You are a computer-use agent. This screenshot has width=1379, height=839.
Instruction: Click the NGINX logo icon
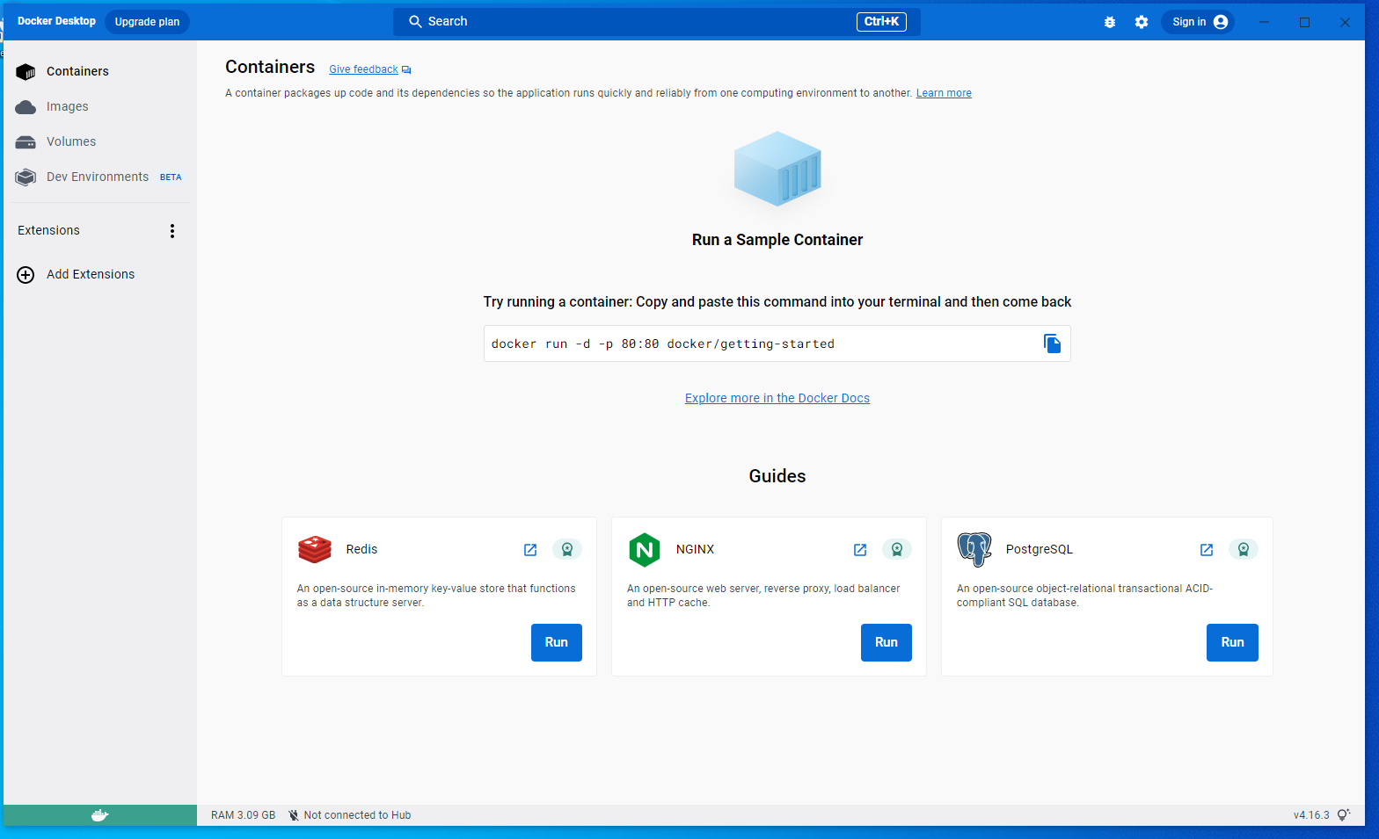(645, 550)
